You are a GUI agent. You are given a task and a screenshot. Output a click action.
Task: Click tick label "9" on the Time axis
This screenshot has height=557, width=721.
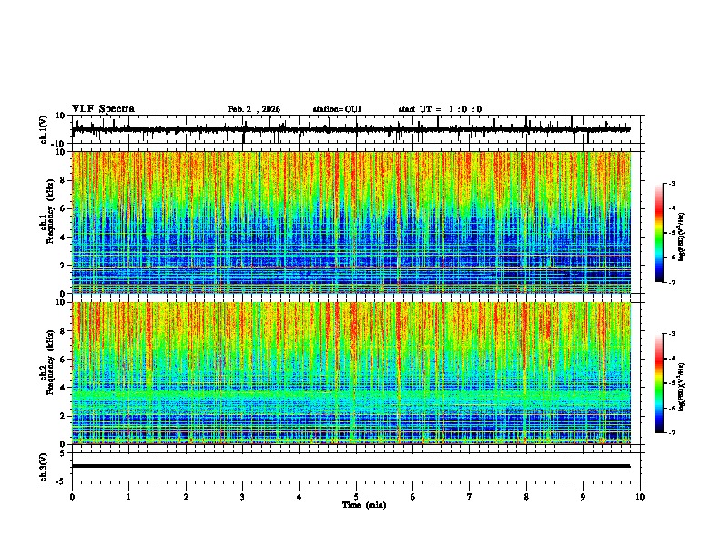click(583, 497)
